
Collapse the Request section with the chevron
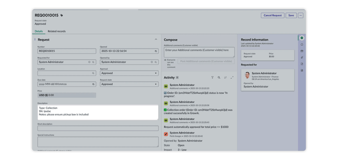tap(156, 39)
